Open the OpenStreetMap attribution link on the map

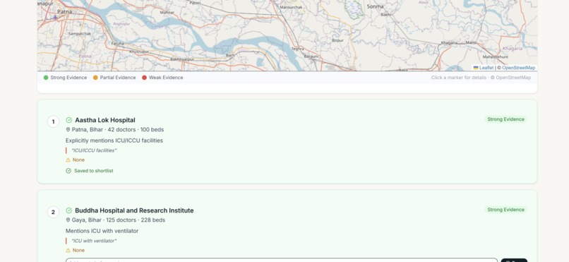pyautogui.click(x=519, y=68)
